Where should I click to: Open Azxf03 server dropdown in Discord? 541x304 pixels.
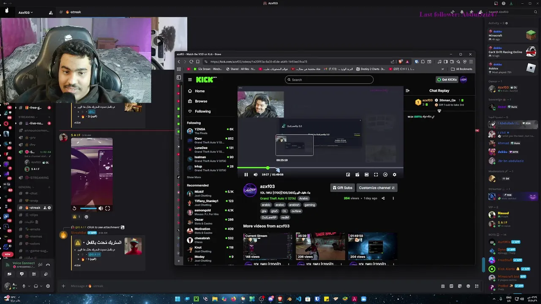(x=25, y=12)
